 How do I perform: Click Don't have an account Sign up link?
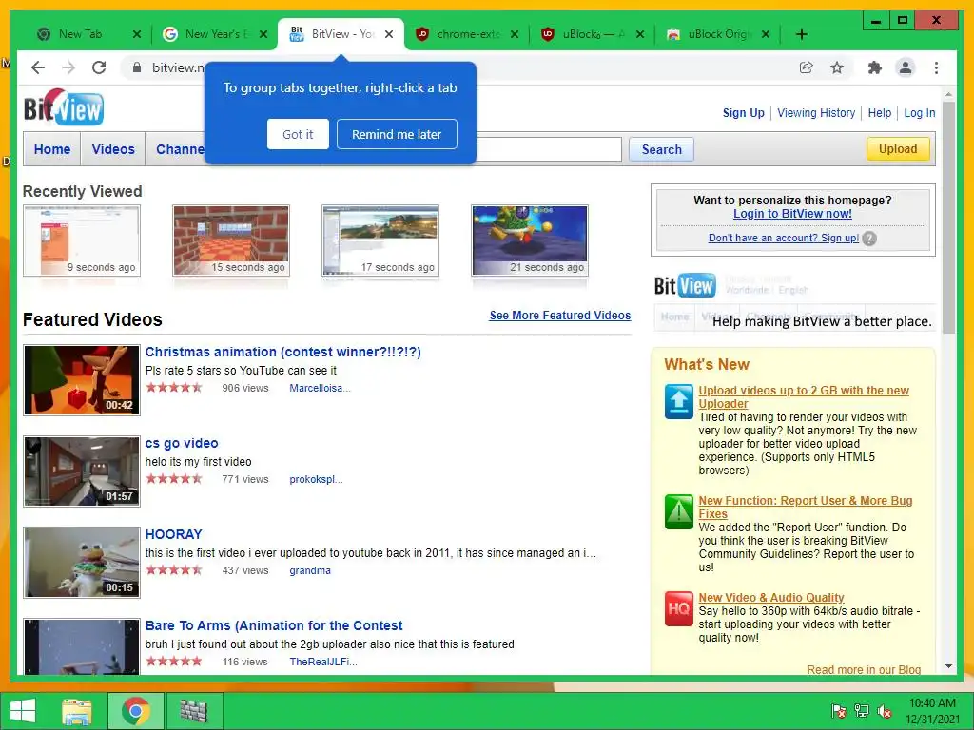(x=784, y=238)
